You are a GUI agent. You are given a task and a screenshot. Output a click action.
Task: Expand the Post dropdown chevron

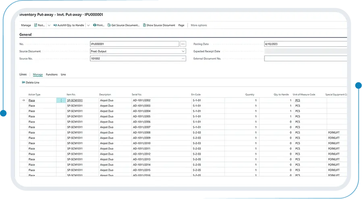(49, 25)
